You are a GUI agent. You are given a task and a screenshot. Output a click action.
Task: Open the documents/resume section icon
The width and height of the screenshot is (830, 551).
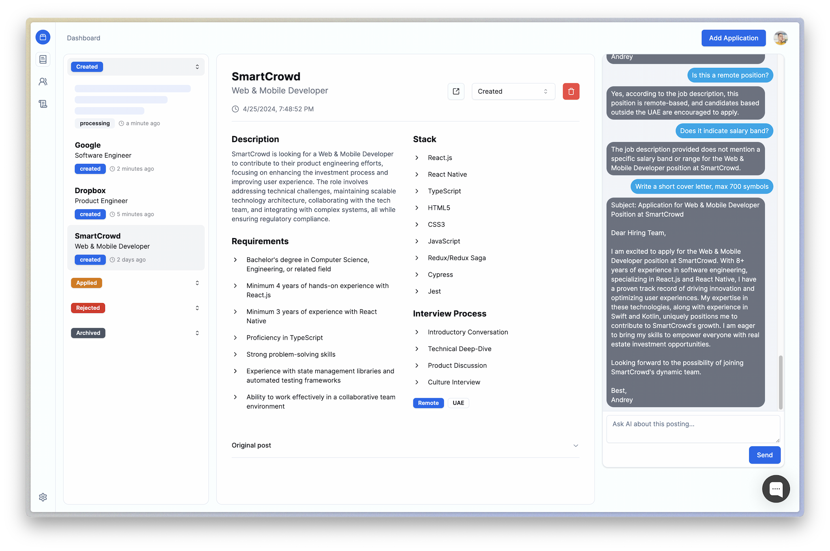43,59
